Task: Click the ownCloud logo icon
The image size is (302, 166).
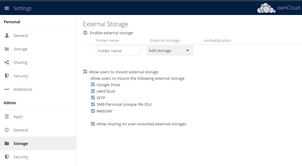Action: coord(266,8)
